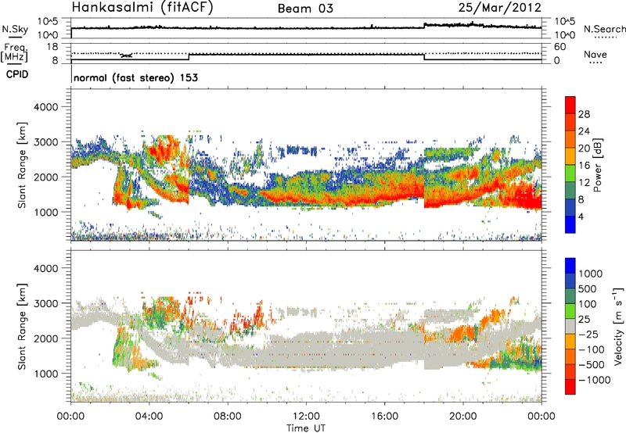
Task: Click the '60' tick on Nave axis
Action: tap(559, 47)
